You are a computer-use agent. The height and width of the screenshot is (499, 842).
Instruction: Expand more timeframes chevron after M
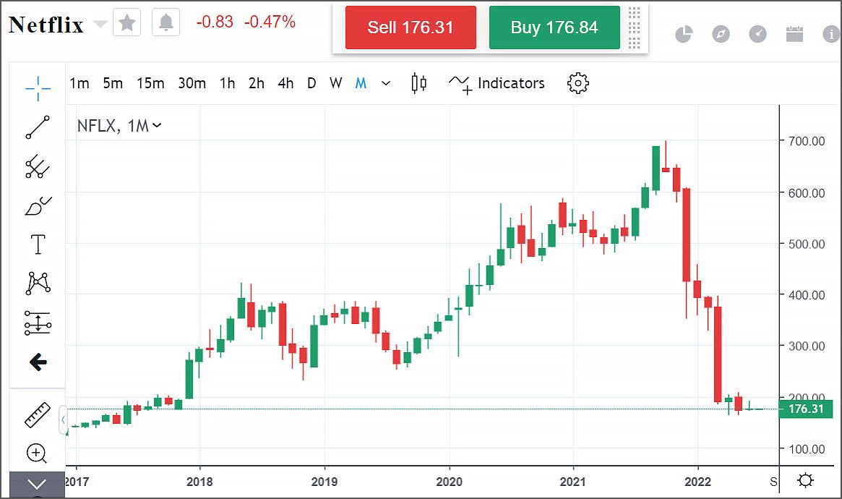point(386,83)
